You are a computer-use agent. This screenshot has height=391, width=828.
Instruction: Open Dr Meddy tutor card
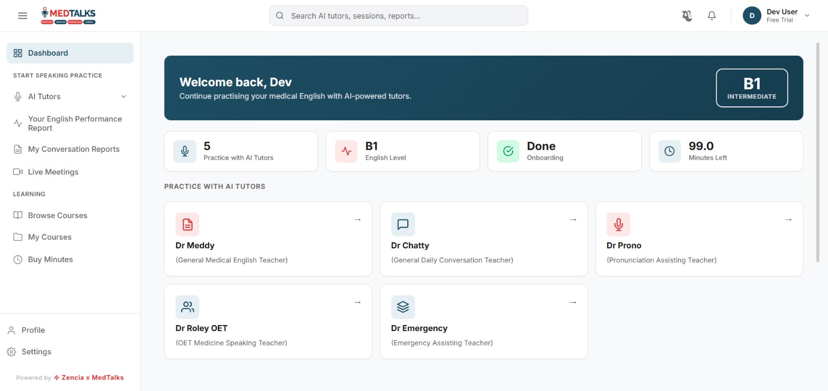click(268, 239)
